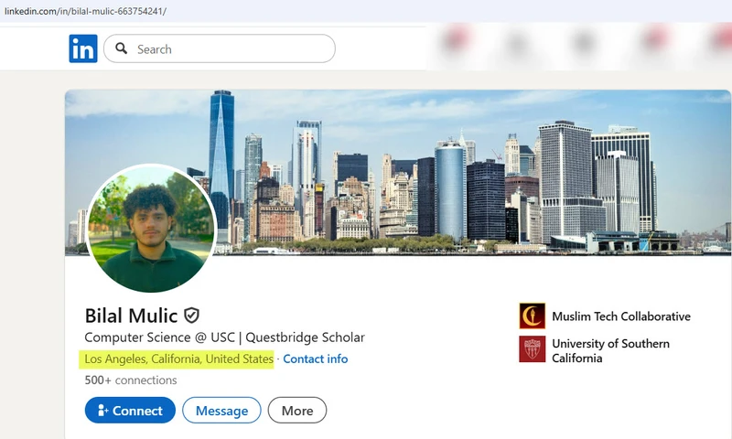
Task: Open the Muslim Tech Collaborative text link
Action: pyautogui.click(x=620, y=316)
